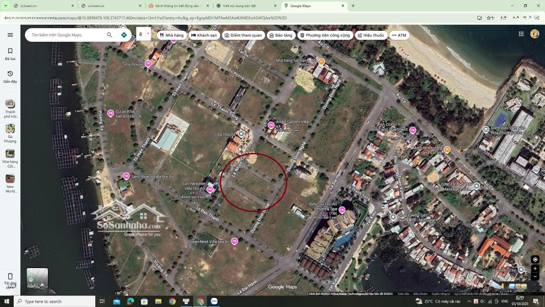Show hidden system tray icons
Screen dimensions: 545x307
point(469,301)
